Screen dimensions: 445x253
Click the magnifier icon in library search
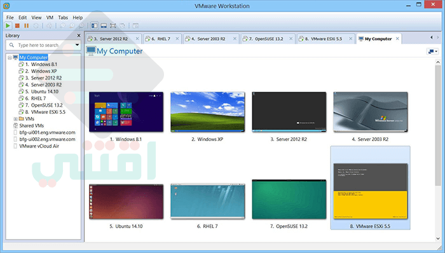coord(11,45)
